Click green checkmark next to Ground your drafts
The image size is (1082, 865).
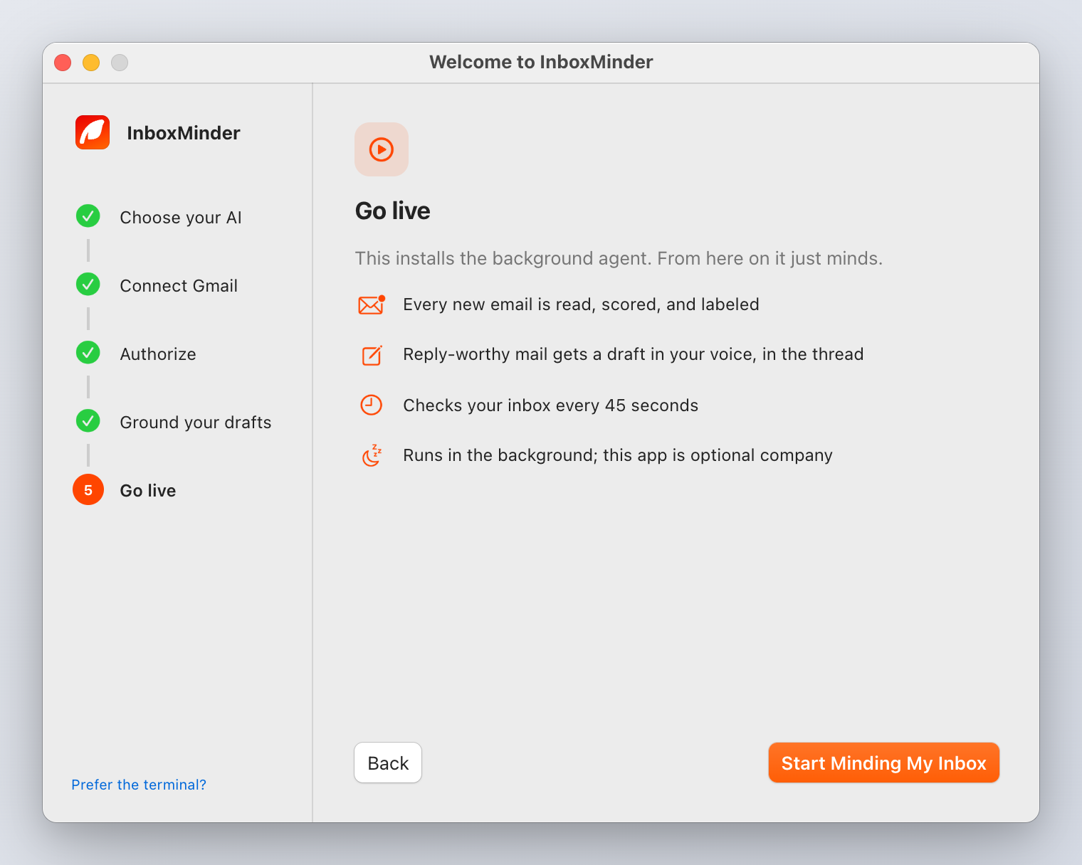88,420
